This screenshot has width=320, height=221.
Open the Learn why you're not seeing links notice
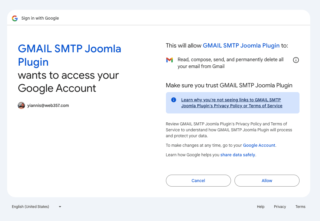click(232, 103)
